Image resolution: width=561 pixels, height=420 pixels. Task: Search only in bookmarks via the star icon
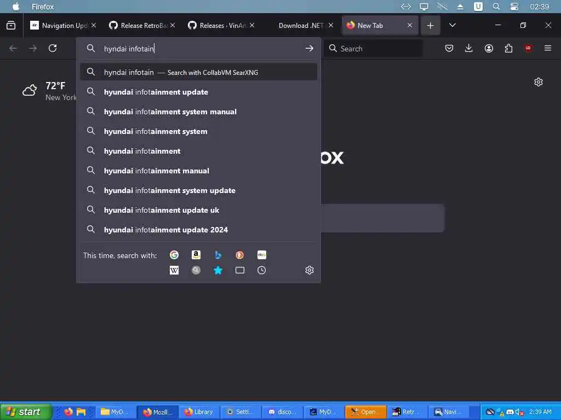[x=218, y=270]
